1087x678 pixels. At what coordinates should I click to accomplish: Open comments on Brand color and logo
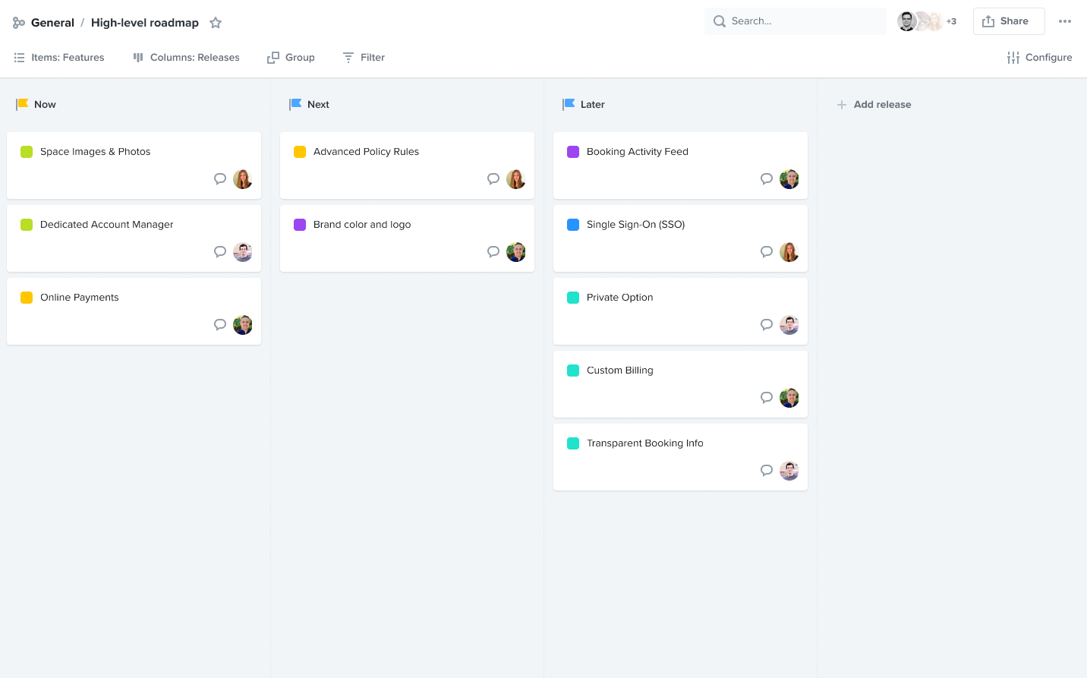pyautogui.click(x=493, y=252)
